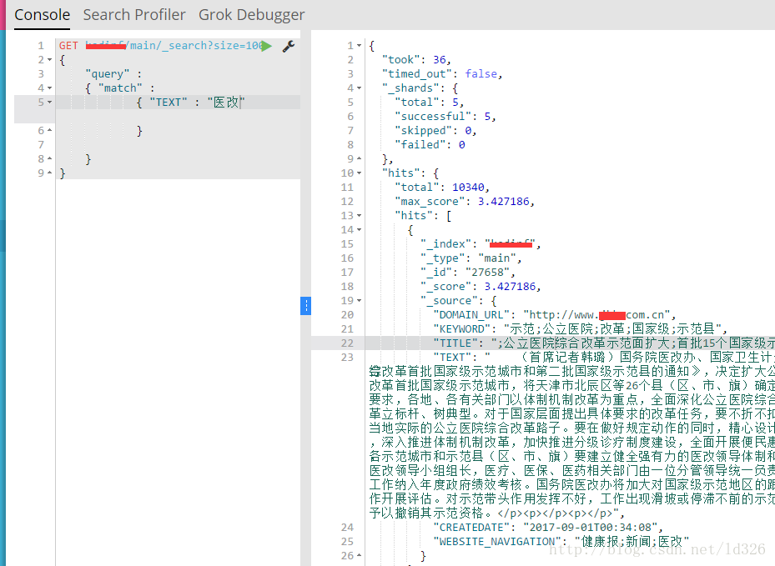The height and width of the screenshot is (566, 775).
Task: Switch to the Search Profiler tab
Action: pyautogui.click(x=134, y=15)
